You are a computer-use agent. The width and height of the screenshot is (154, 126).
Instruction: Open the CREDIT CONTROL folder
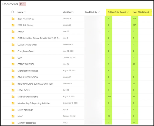pyautogui.click(x=26, y=64)
